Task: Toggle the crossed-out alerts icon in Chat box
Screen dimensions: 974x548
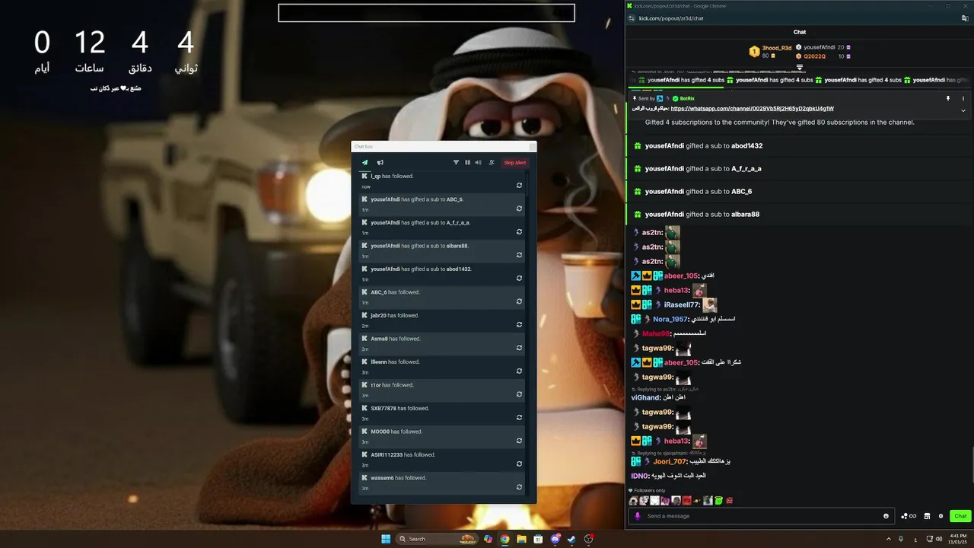Action: coord(492,162)
